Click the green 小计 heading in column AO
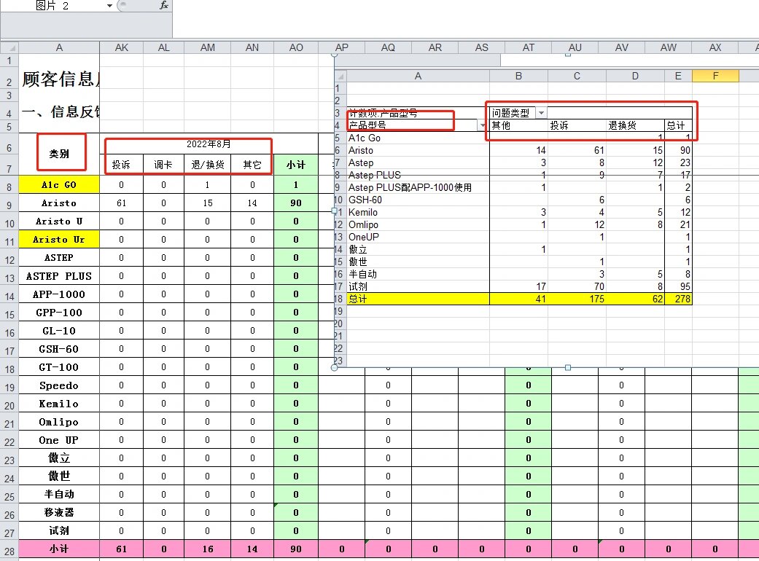Image resolution: width=759 pixels, height=561 pixels. tap(296, 165)
